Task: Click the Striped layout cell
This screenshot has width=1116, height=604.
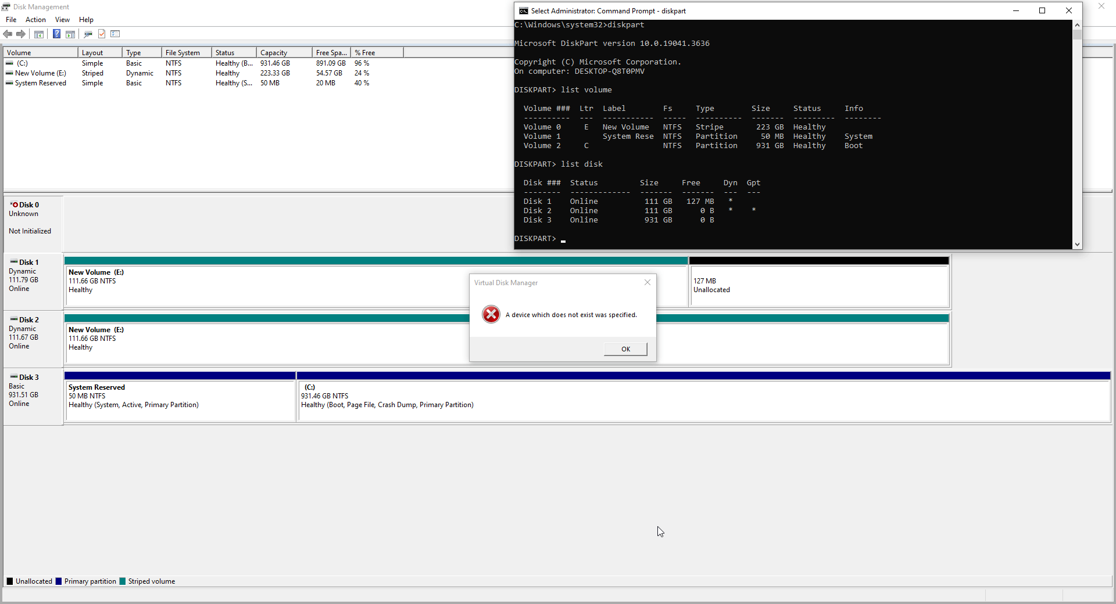Action: [92, 73]
